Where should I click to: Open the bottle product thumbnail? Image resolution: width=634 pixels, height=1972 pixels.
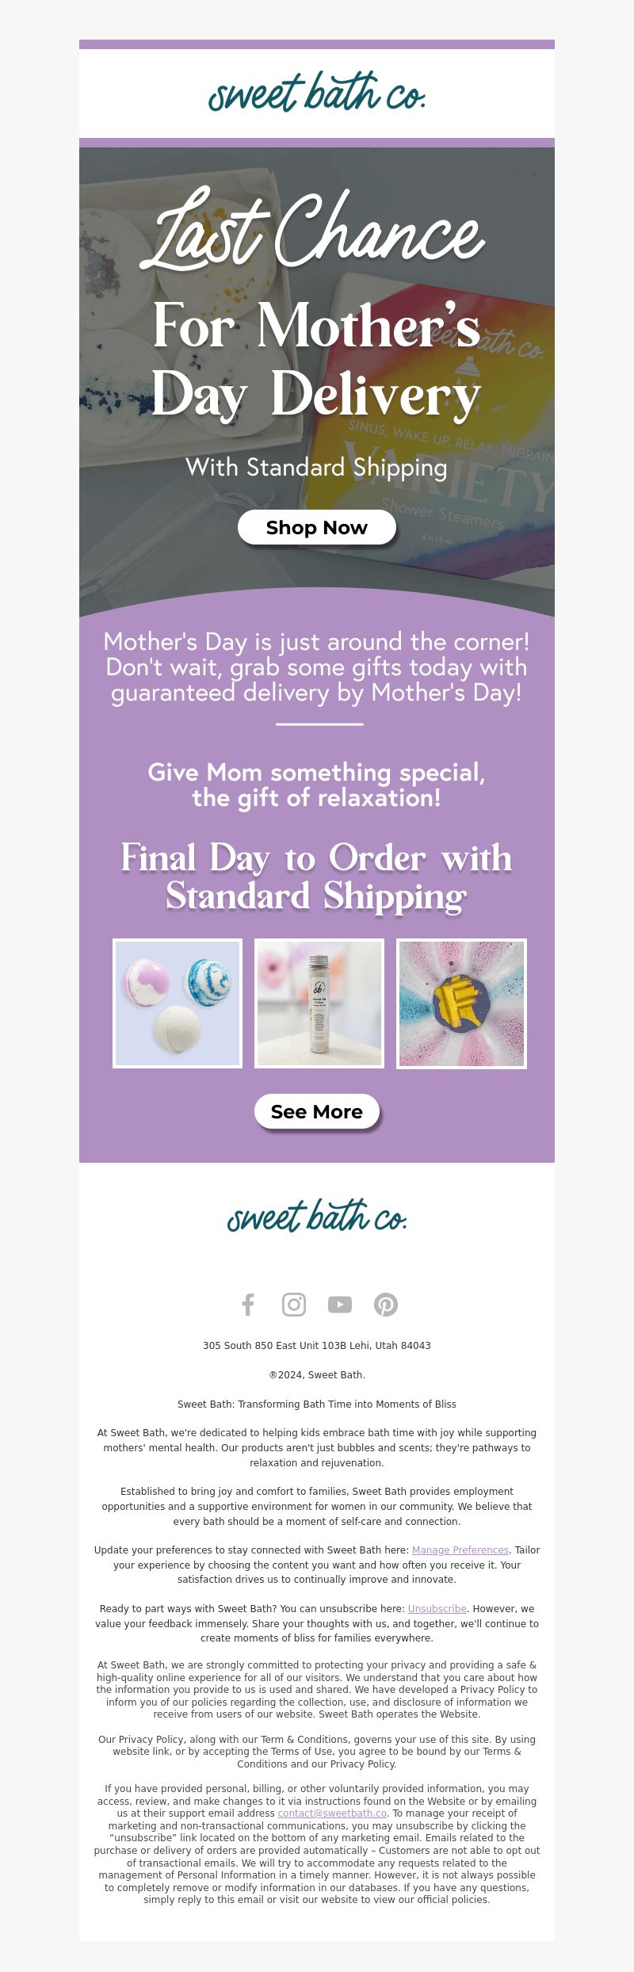[x=319, y=1003]
